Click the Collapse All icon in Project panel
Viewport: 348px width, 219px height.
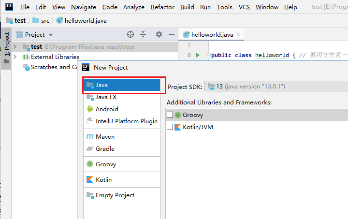[x=143, y=34]
